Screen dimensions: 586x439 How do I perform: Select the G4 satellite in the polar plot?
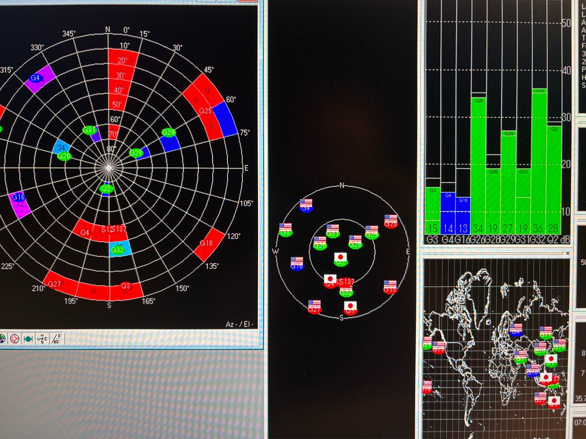tap(35, 78)
